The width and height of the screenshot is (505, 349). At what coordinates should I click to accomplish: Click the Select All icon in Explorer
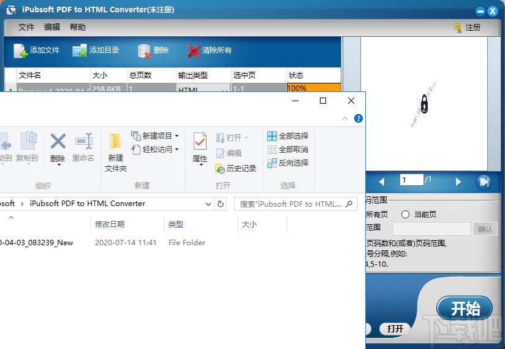(272, 136)
